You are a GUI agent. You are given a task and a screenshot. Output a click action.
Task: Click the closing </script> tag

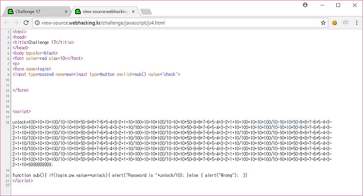[23, 180]
